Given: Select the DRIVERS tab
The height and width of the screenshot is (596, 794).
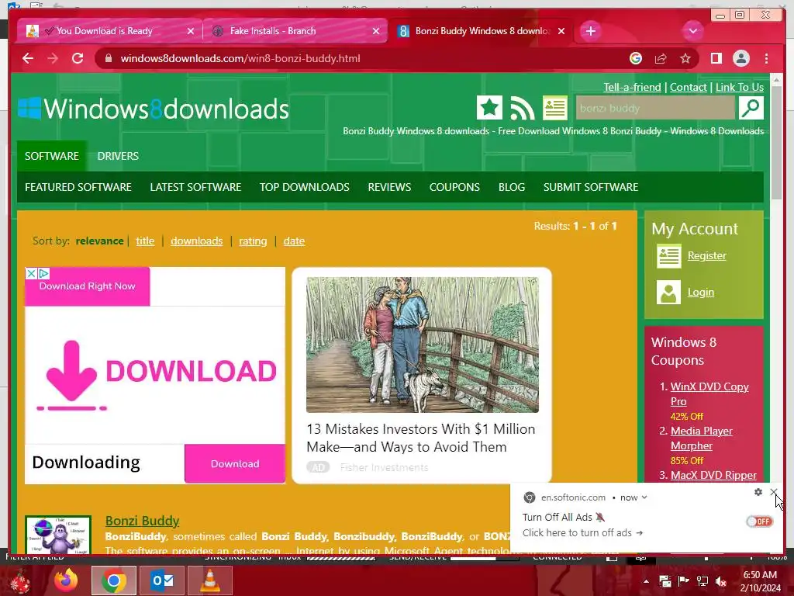Looking at the screenshot, I should 118,156.
